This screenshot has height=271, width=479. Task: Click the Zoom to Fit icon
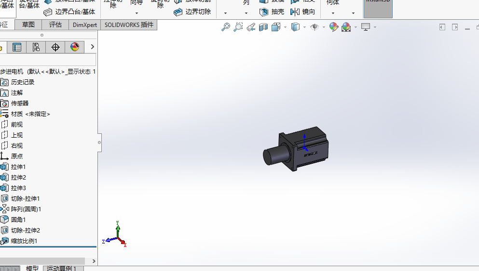[x=225, y=27]
